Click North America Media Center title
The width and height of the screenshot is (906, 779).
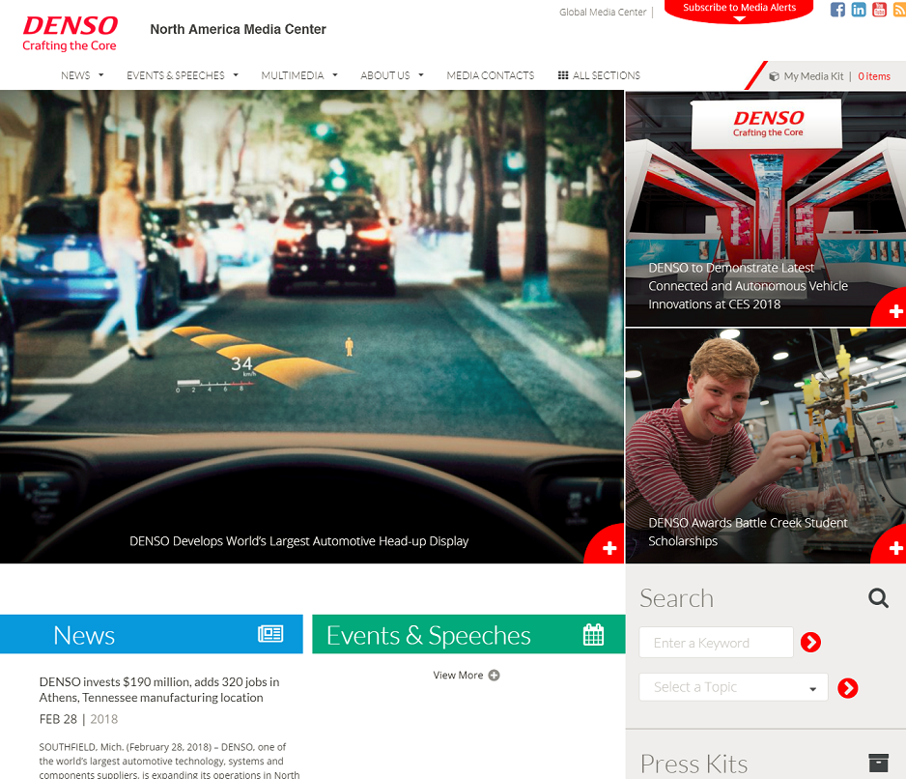[238, 29]
